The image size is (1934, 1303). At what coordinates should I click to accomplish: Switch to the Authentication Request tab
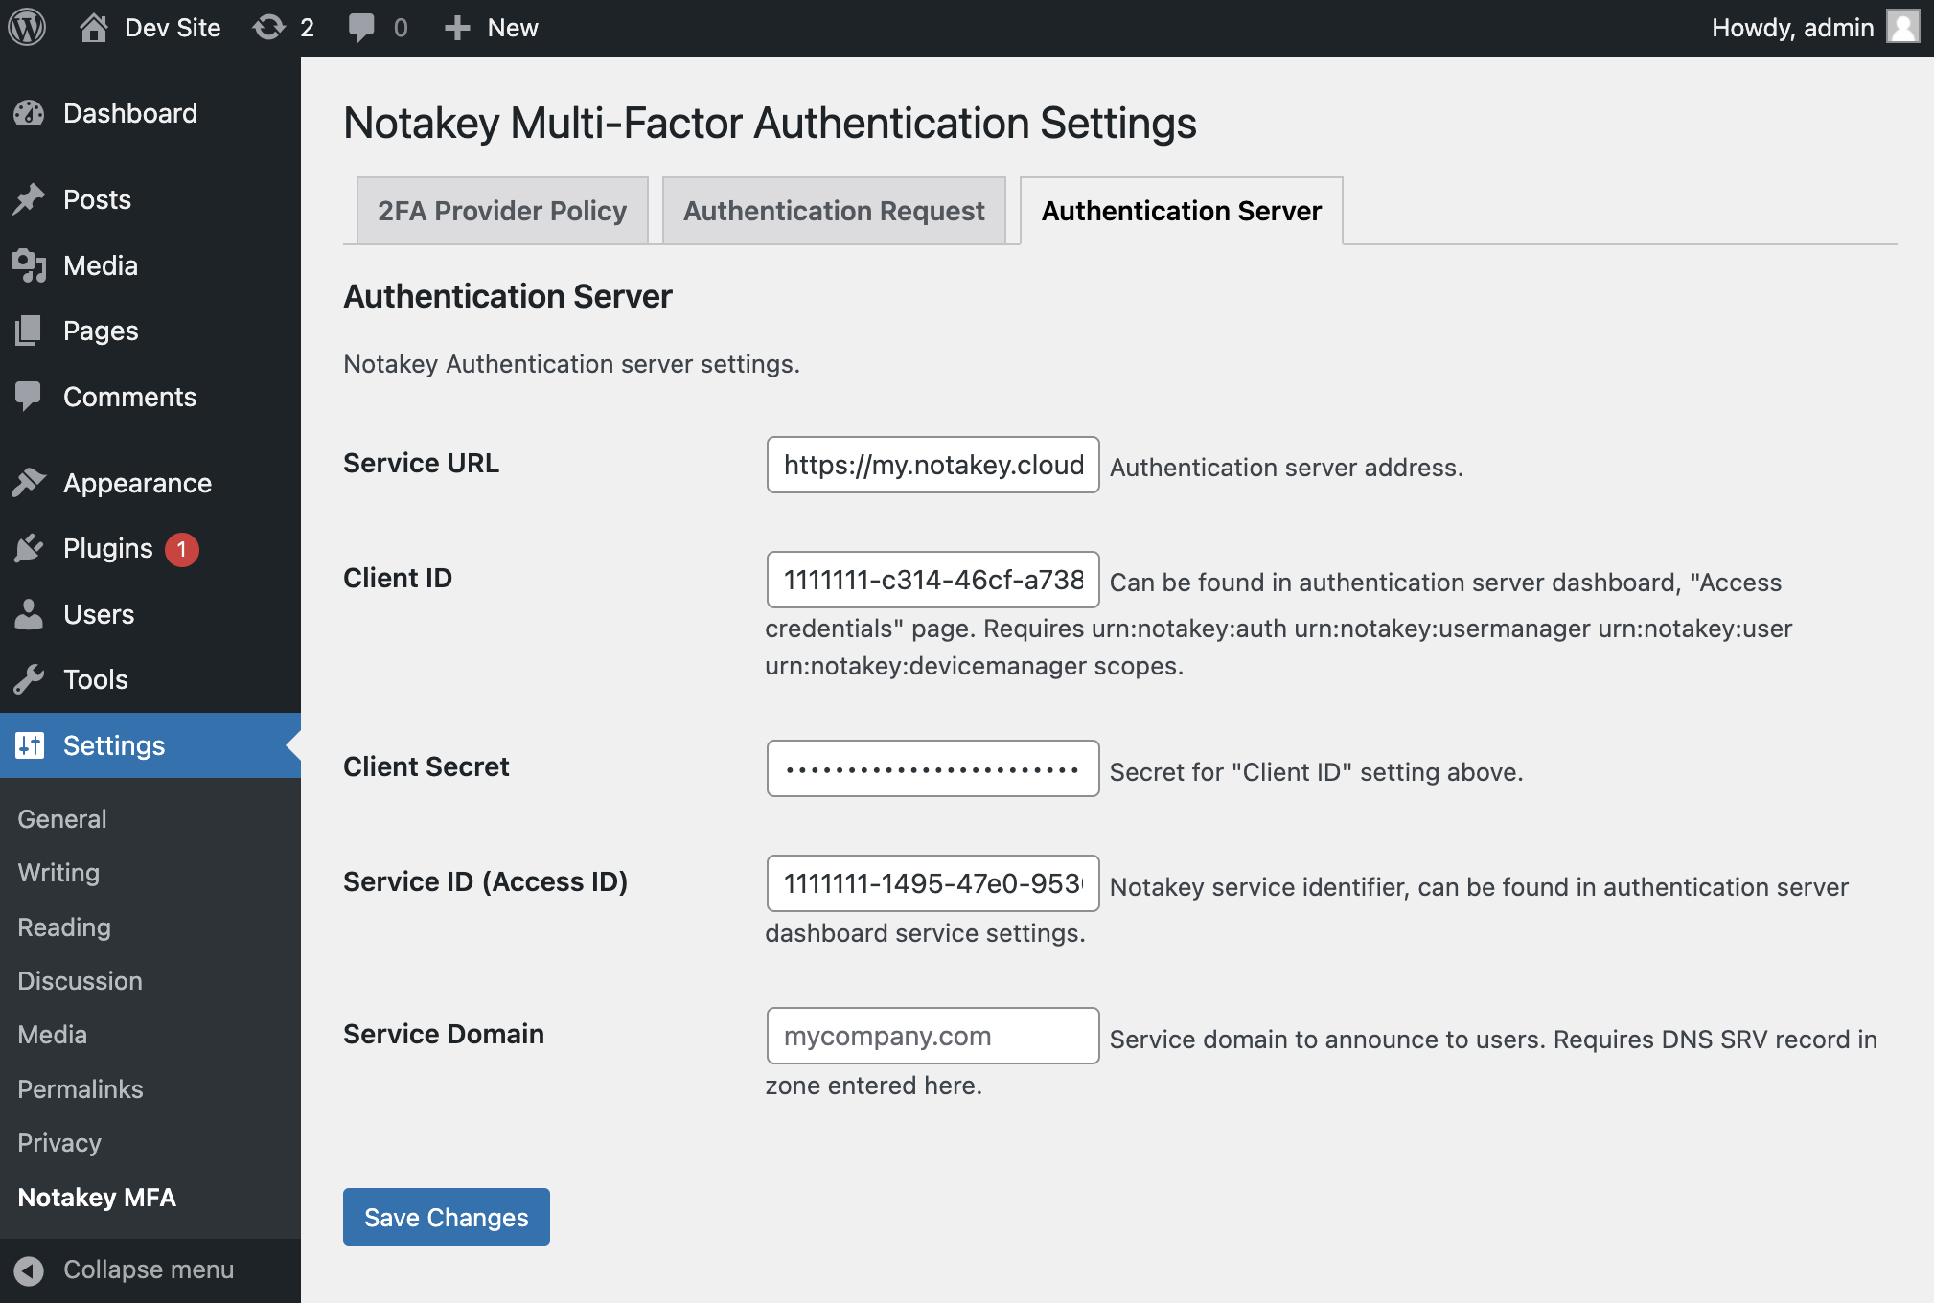click(833, 211)
